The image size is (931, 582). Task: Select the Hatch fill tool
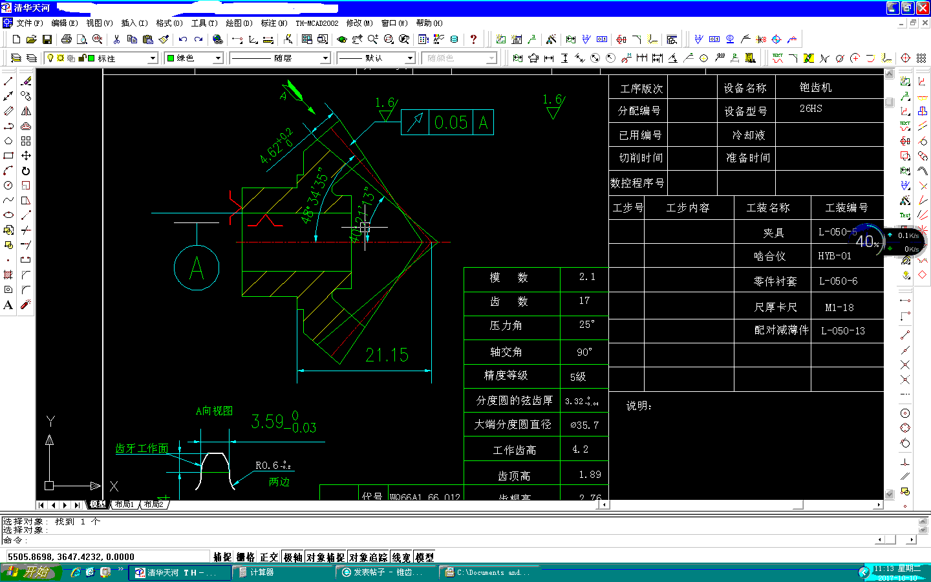[8, 274]
